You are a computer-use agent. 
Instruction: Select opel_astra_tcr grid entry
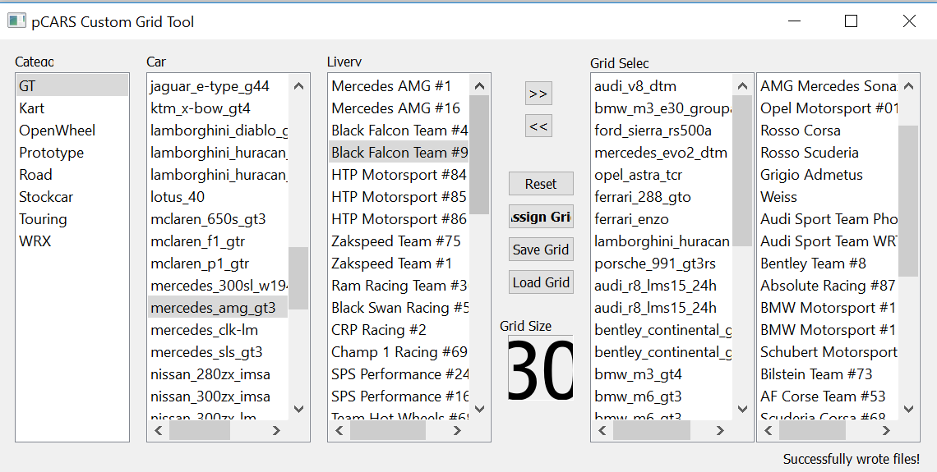[x=662, y=175]
